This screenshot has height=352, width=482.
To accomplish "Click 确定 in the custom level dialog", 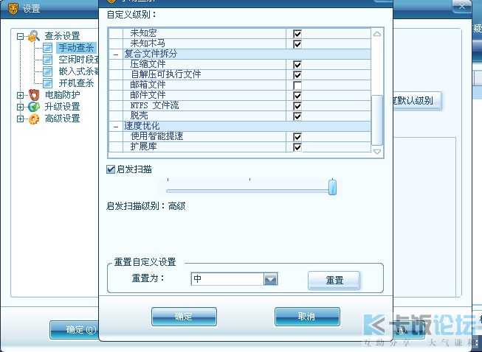I will (x=184, y=317).
